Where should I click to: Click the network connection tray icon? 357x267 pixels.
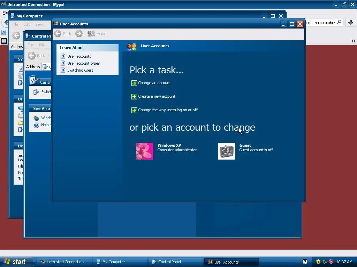(x=325, y=262)
